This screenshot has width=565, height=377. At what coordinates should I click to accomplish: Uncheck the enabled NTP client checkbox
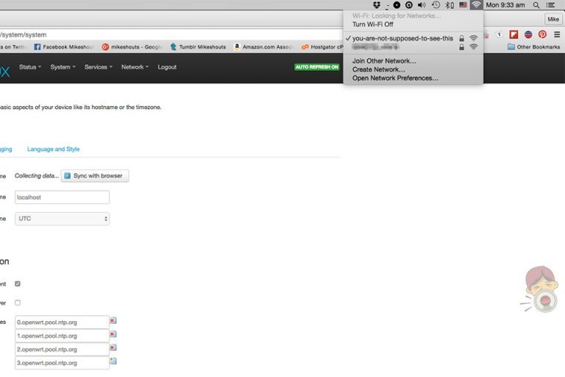(x=18, y=283)
